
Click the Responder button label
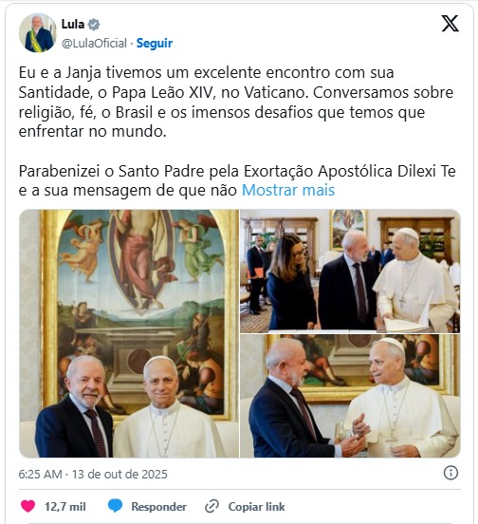click(x=159, y=507)
